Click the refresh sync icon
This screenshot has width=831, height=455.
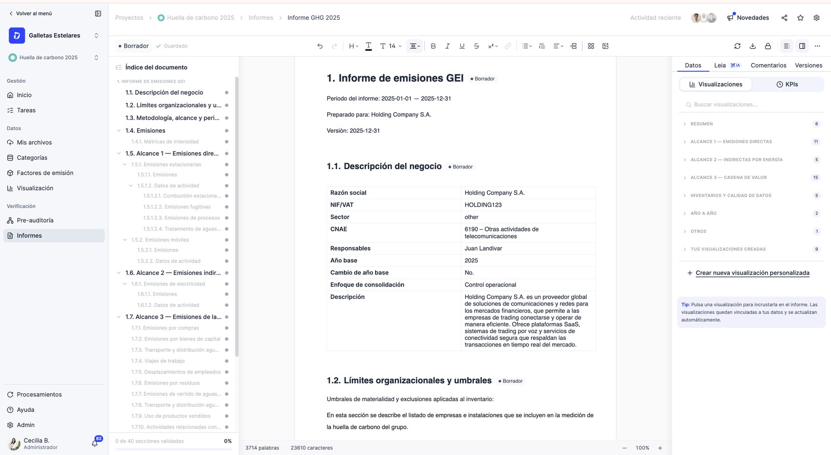[x=738, y=46]
